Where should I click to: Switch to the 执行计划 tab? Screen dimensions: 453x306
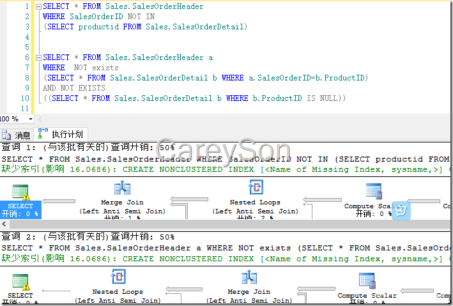[61, 134]
